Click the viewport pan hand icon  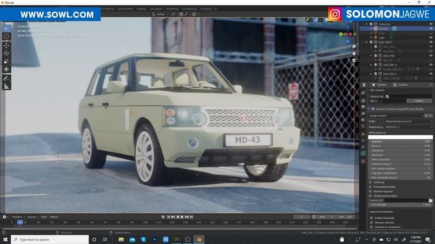[354, 53]
